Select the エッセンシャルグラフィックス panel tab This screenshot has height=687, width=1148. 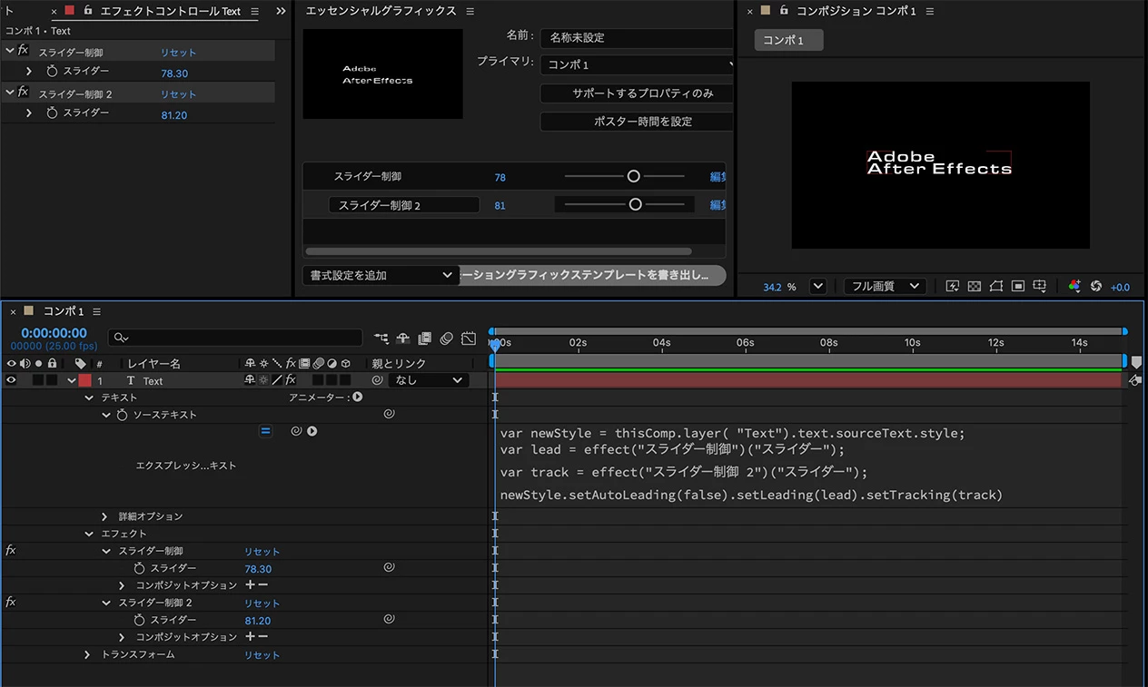pyautogui.click(x=381, y=11)
